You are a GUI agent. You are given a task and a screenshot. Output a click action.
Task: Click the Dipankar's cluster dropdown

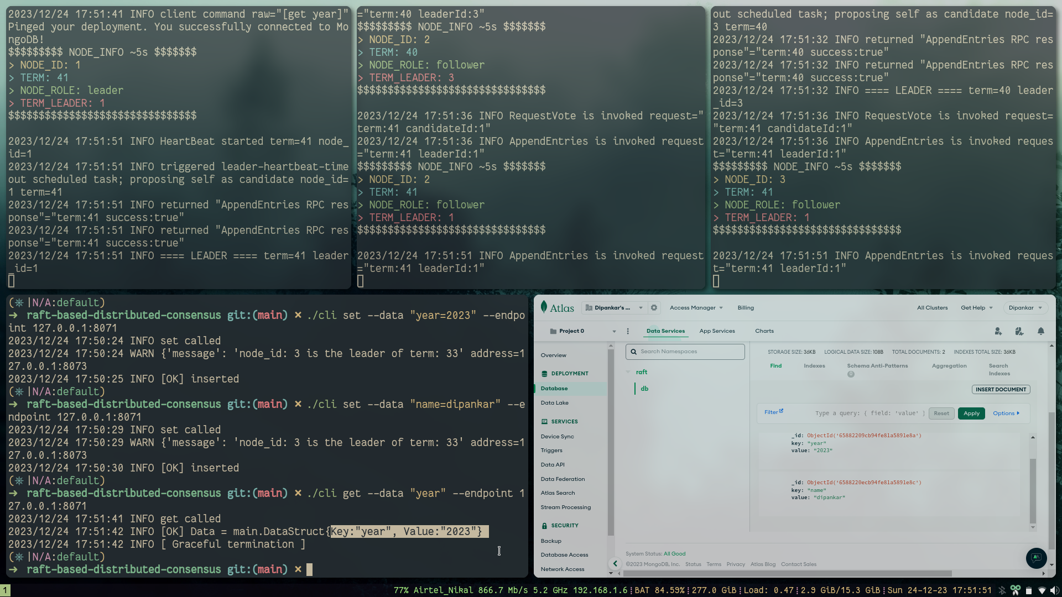click(x=613, y=307)
